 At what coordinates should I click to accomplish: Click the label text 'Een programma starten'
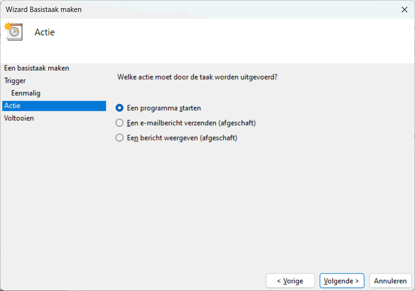[x=164, y=108]
